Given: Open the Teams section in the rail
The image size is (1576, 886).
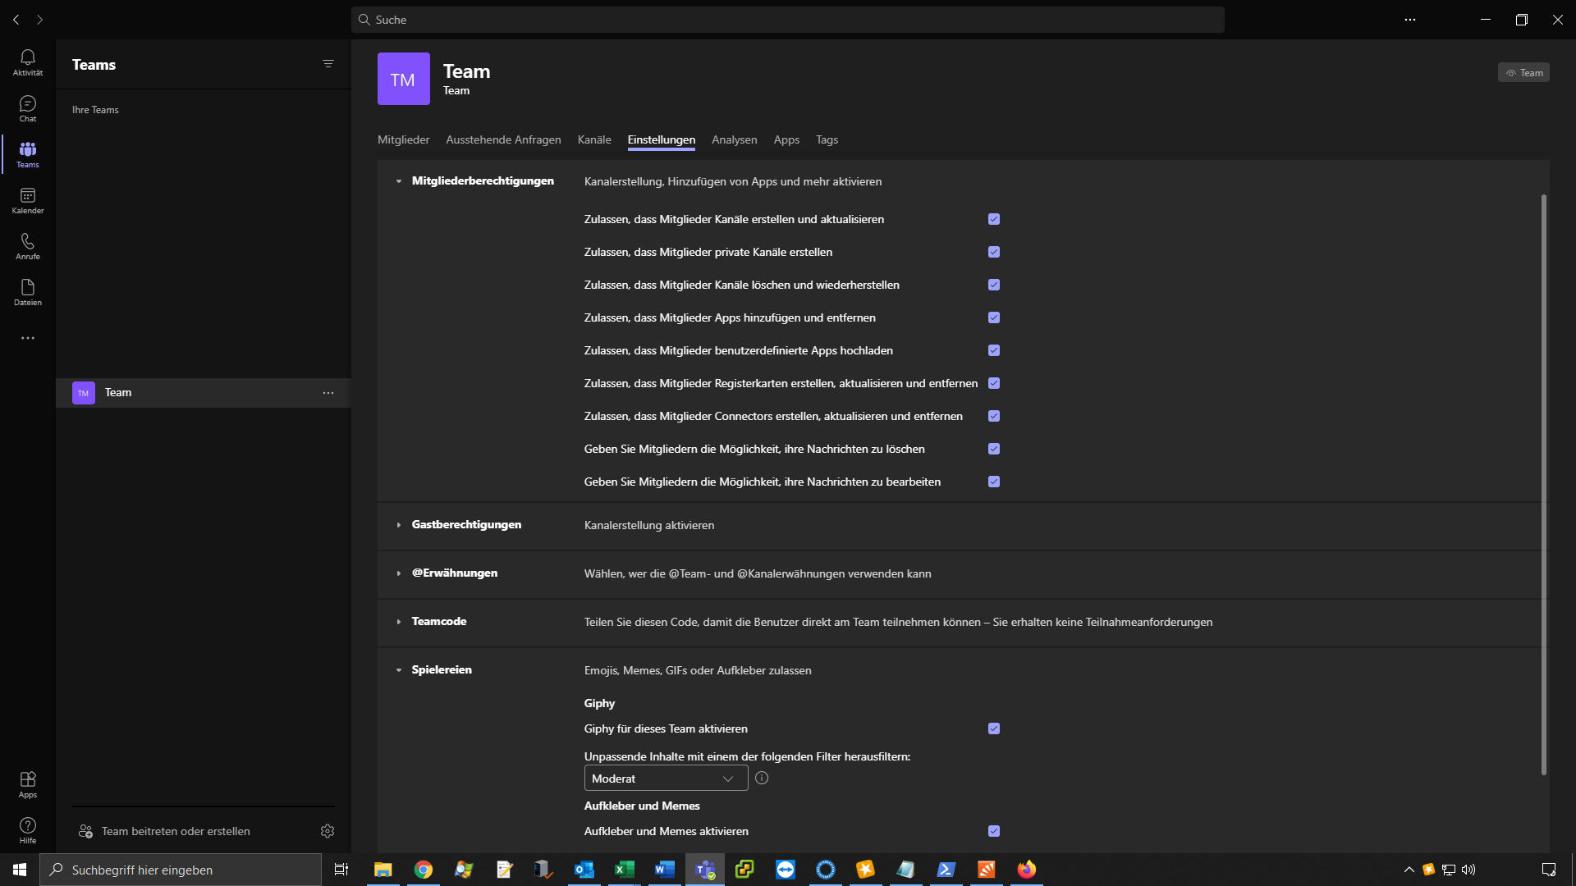Looking at the screenshot, I should pyautogui.click(x=28, y=154).
